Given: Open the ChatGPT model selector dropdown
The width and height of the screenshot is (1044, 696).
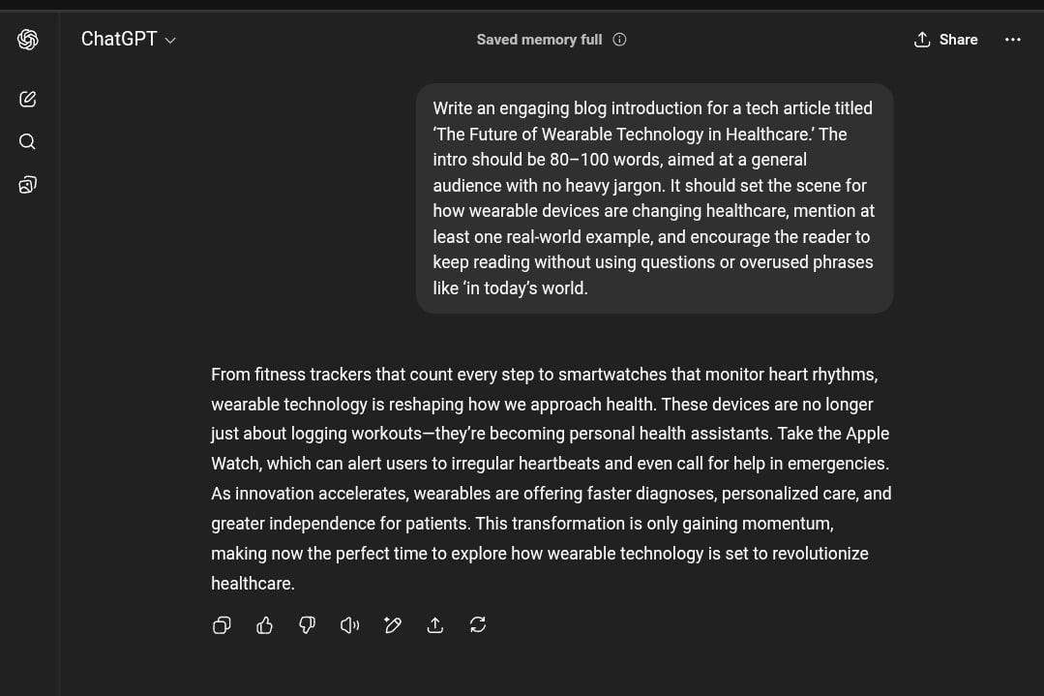Looking at the screenshot, I should (129, 40).
